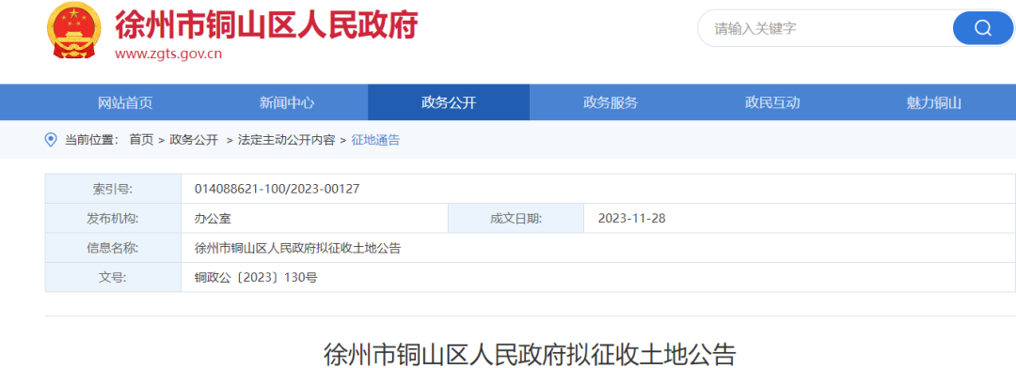Open the 新闻中心 navigation tab
1016x368 pixels.
[287, 102]
